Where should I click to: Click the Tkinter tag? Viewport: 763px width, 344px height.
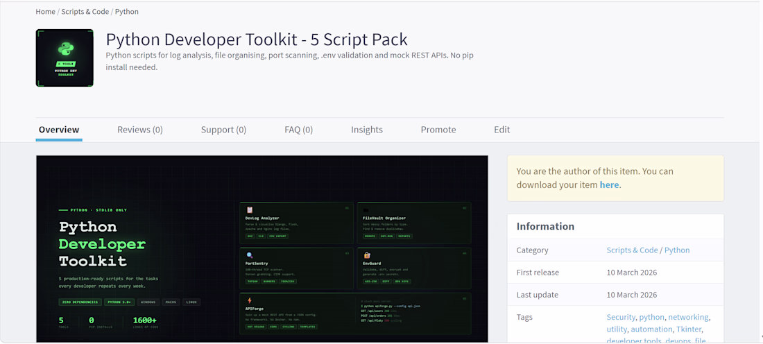click(689, 329)
